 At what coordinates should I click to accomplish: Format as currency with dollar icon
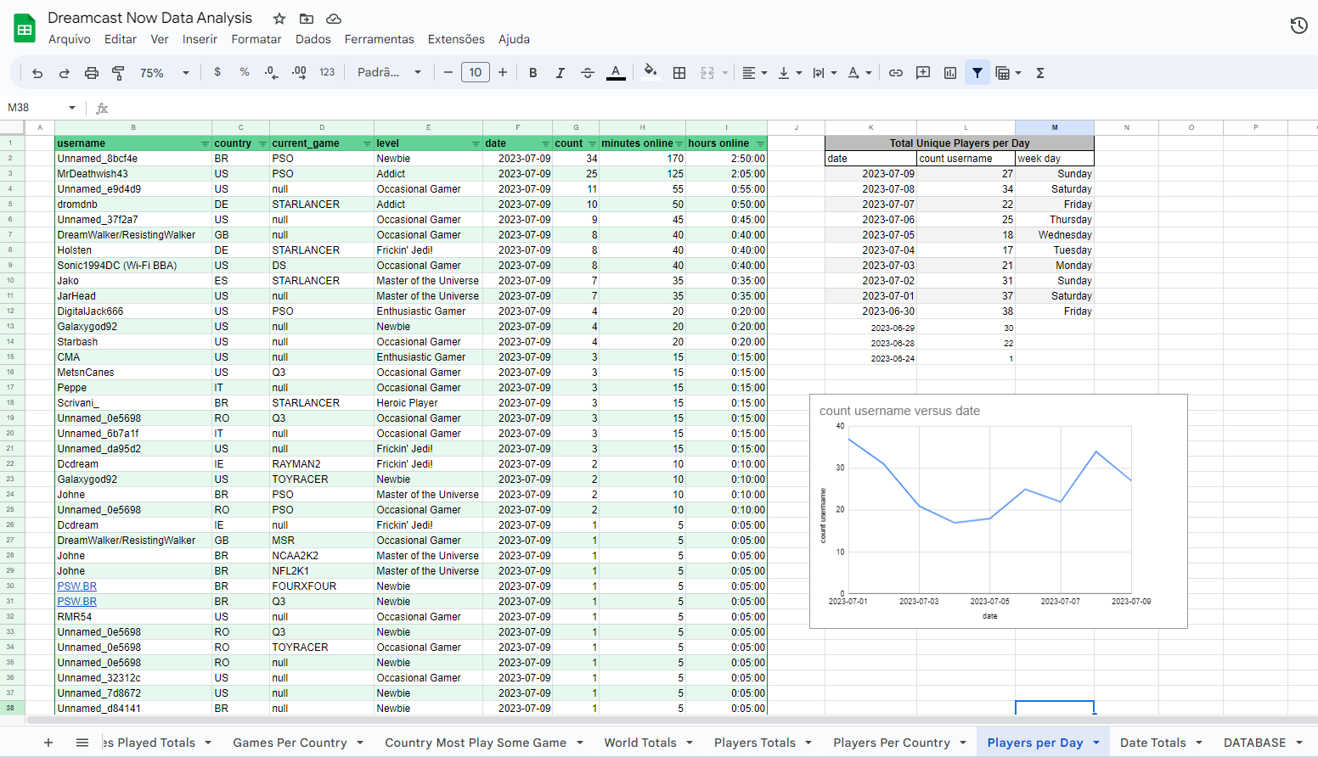pos(217,73)
